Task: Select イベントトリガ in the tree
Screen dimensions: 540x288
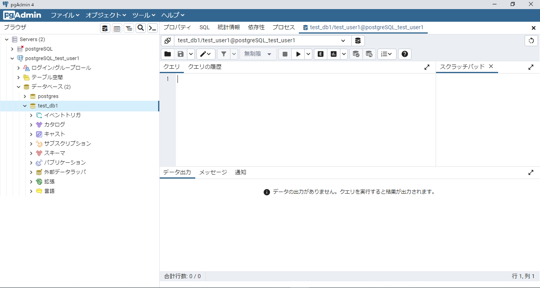Action: 62,115
